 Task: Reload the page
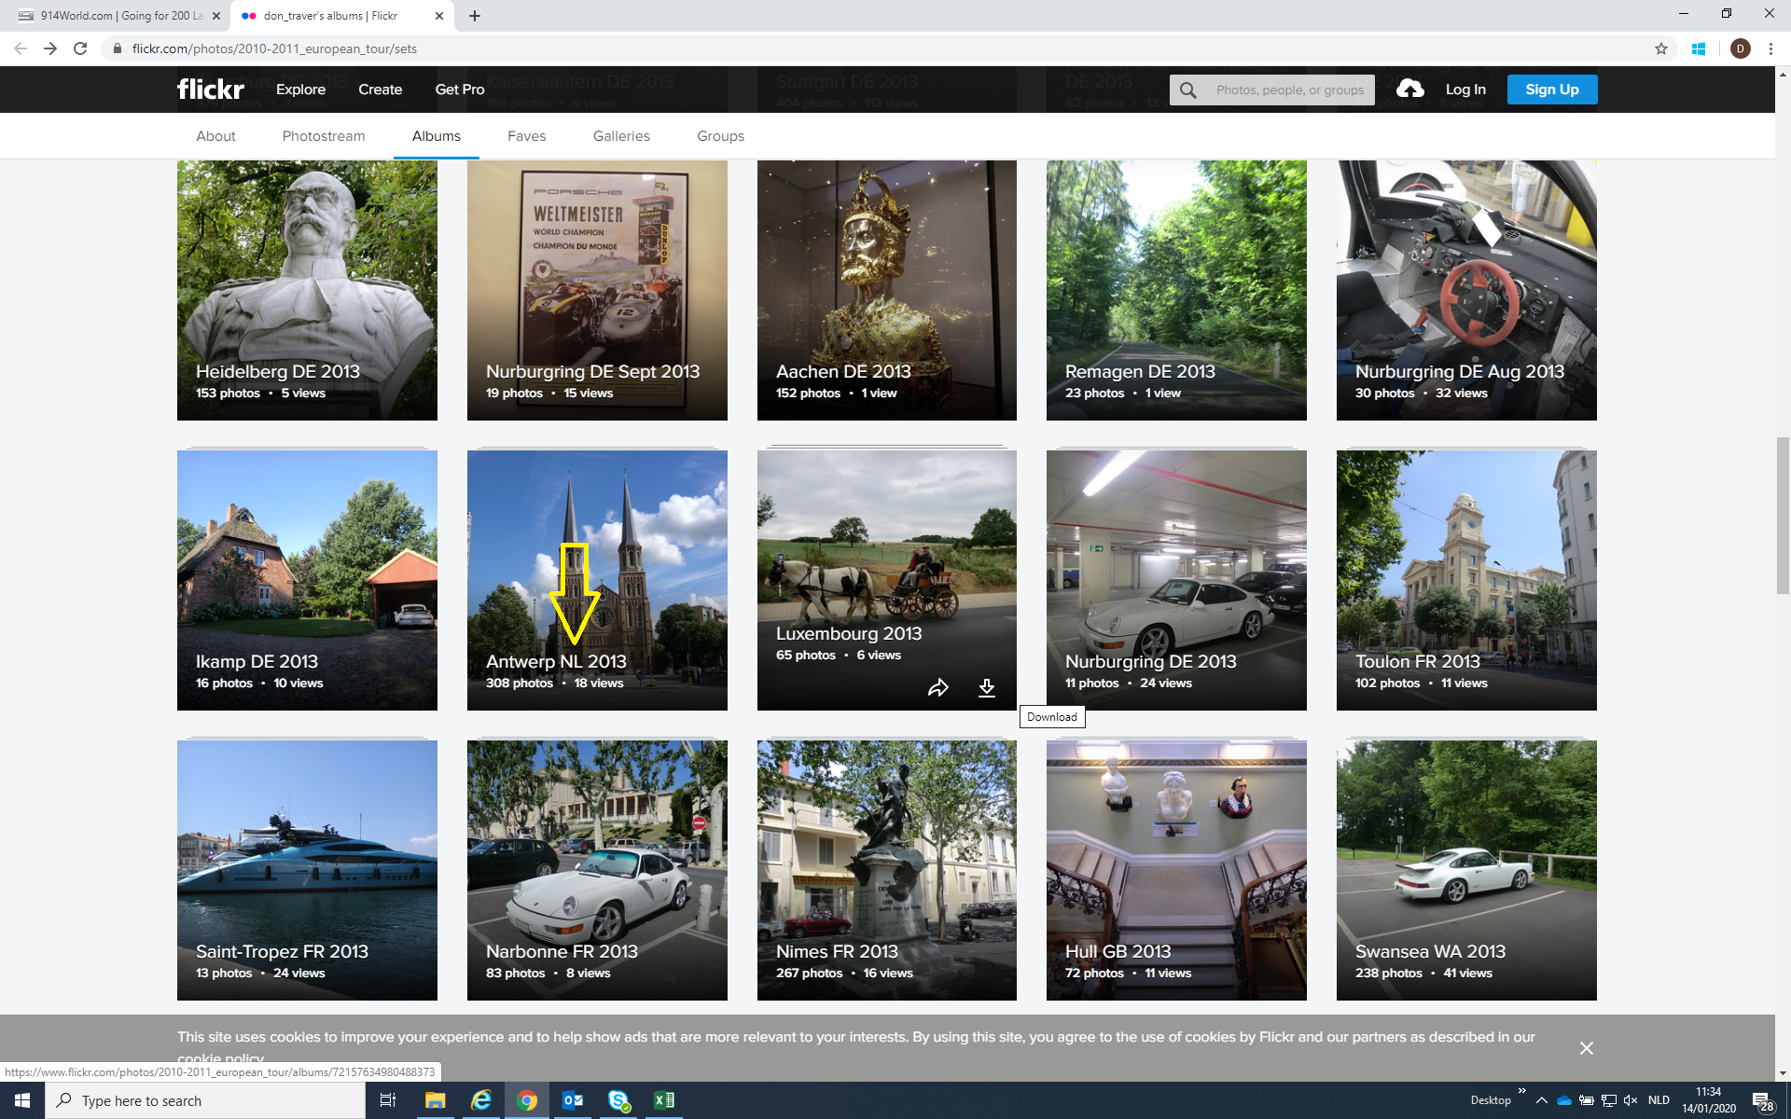pos(80,48)
